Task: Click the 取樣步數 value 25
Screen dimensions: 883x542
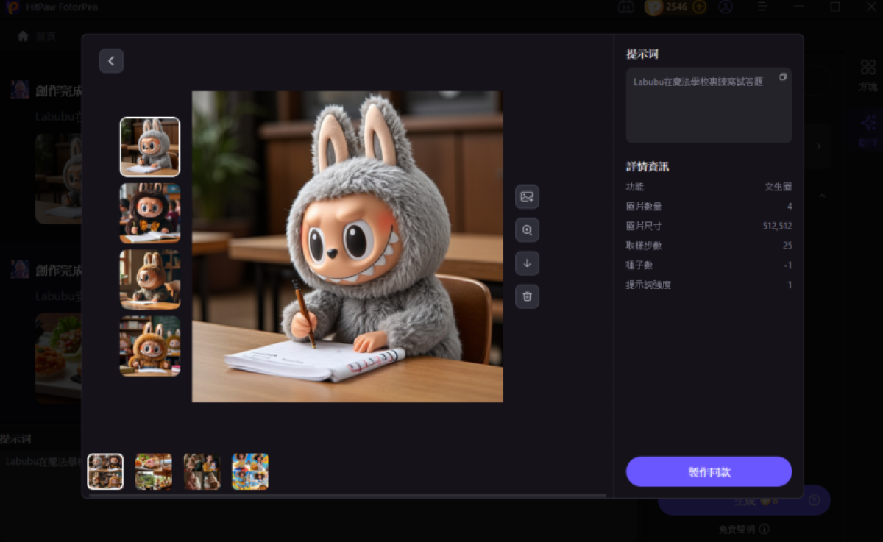Action: (x=787, y=246)
